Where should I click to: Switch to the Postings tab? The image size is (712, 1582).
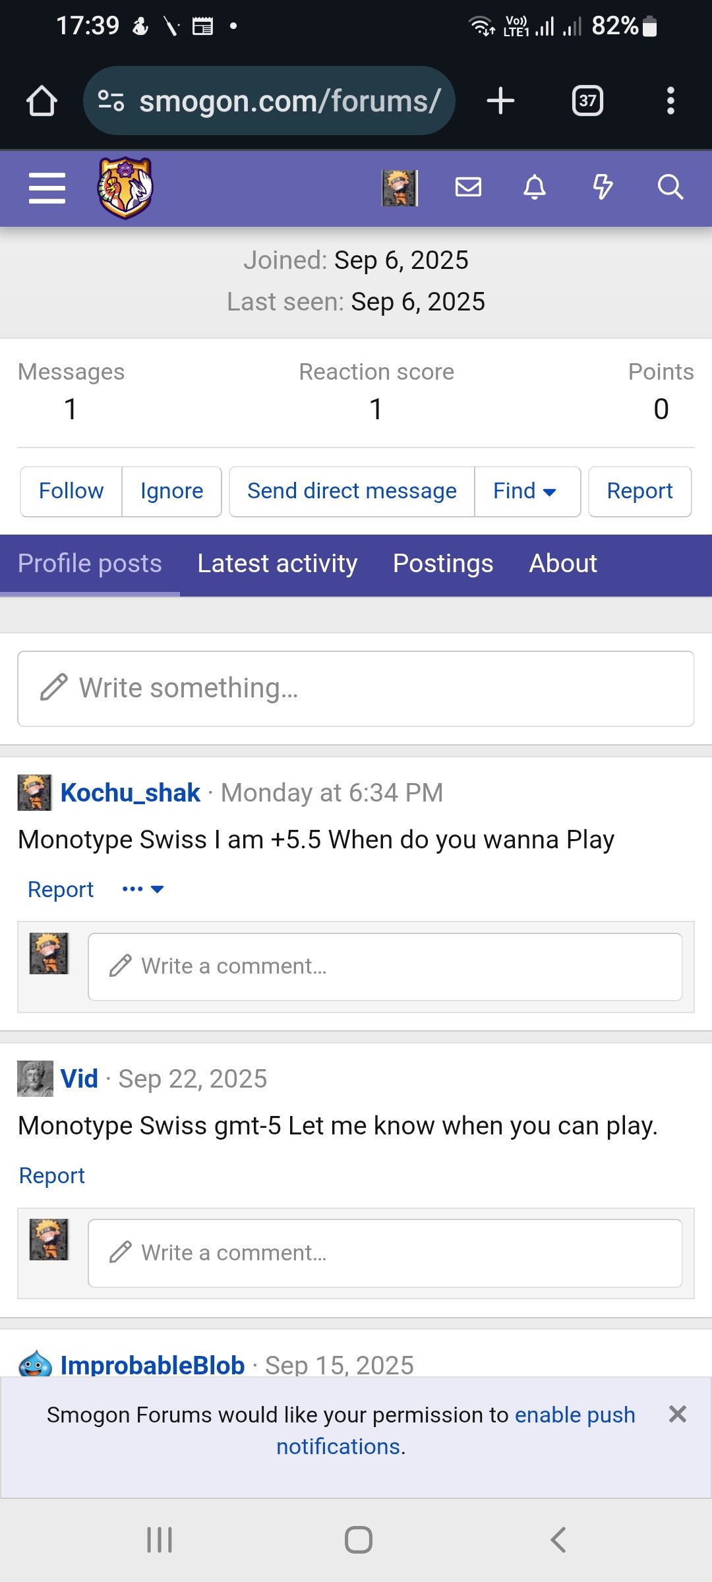click(443, 564)
